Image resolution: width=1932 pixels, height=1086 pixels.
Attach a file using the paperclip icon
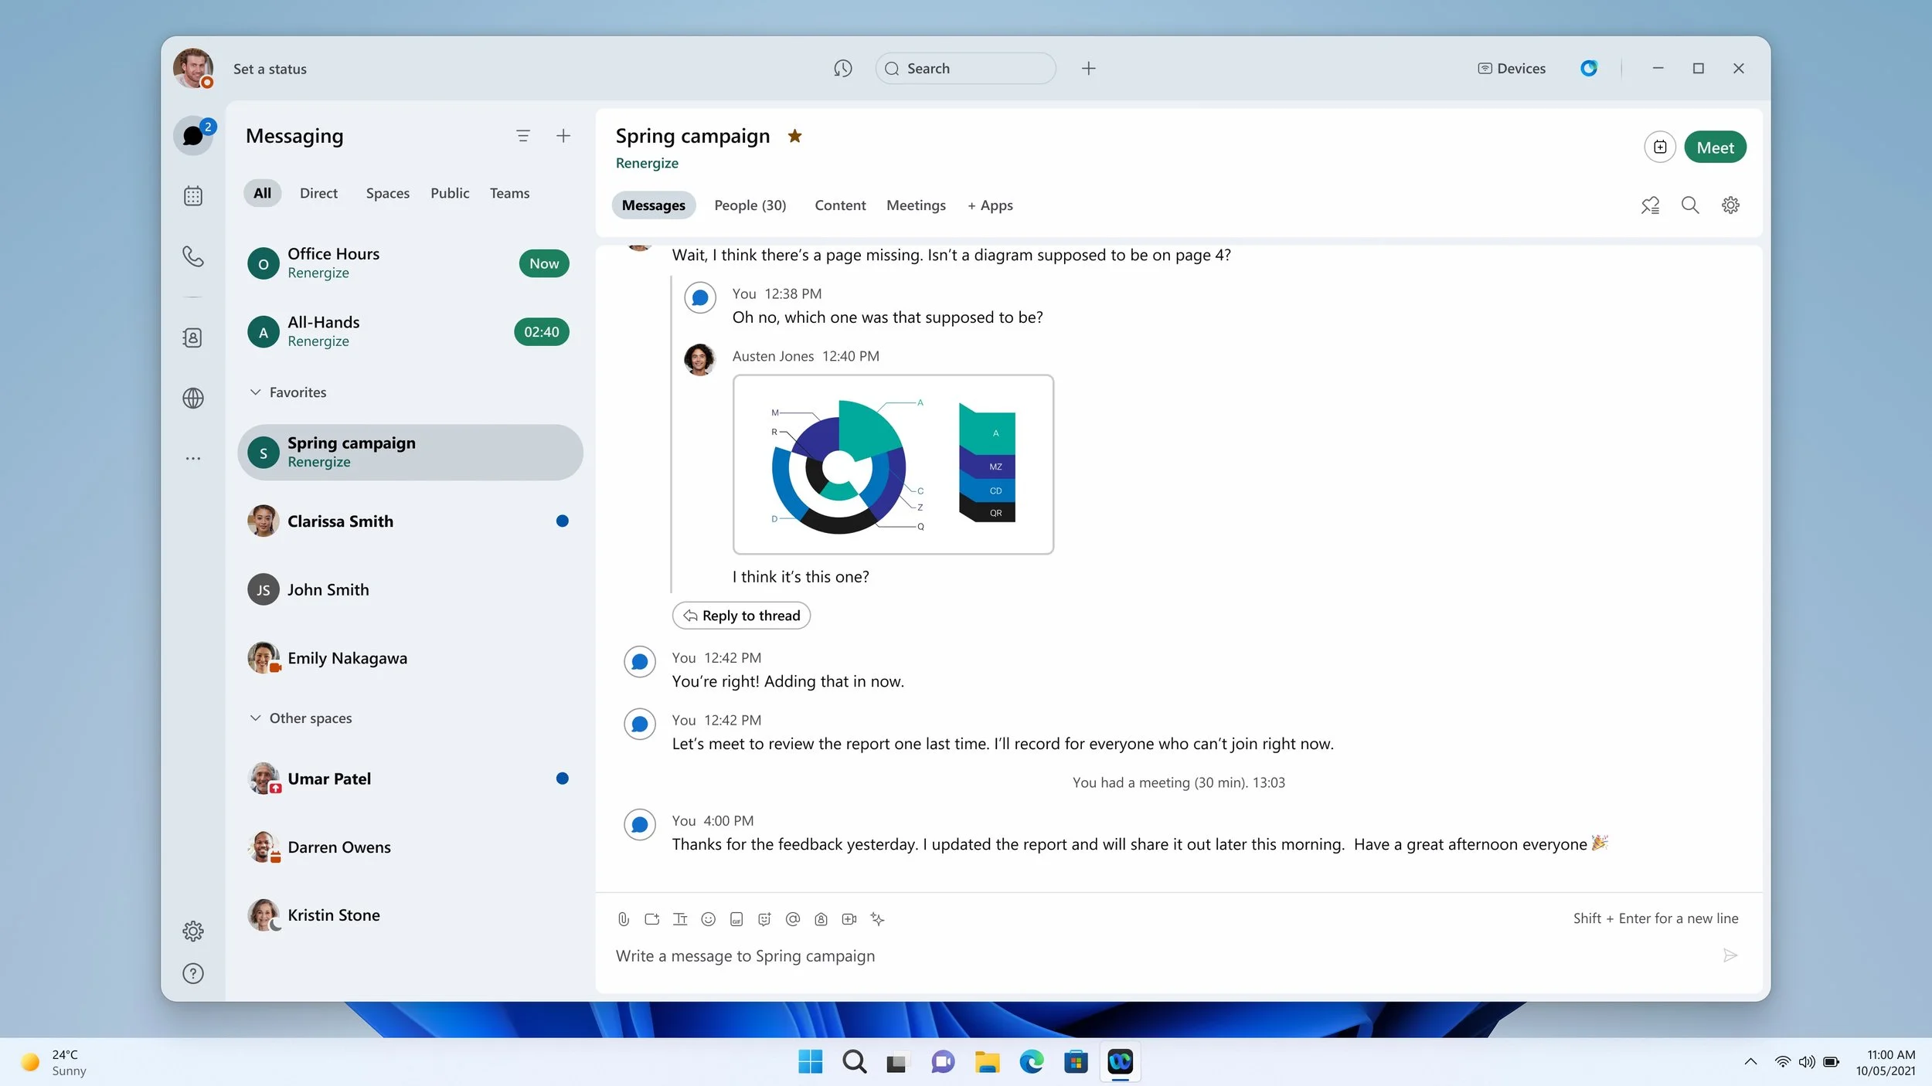point(623,919)
